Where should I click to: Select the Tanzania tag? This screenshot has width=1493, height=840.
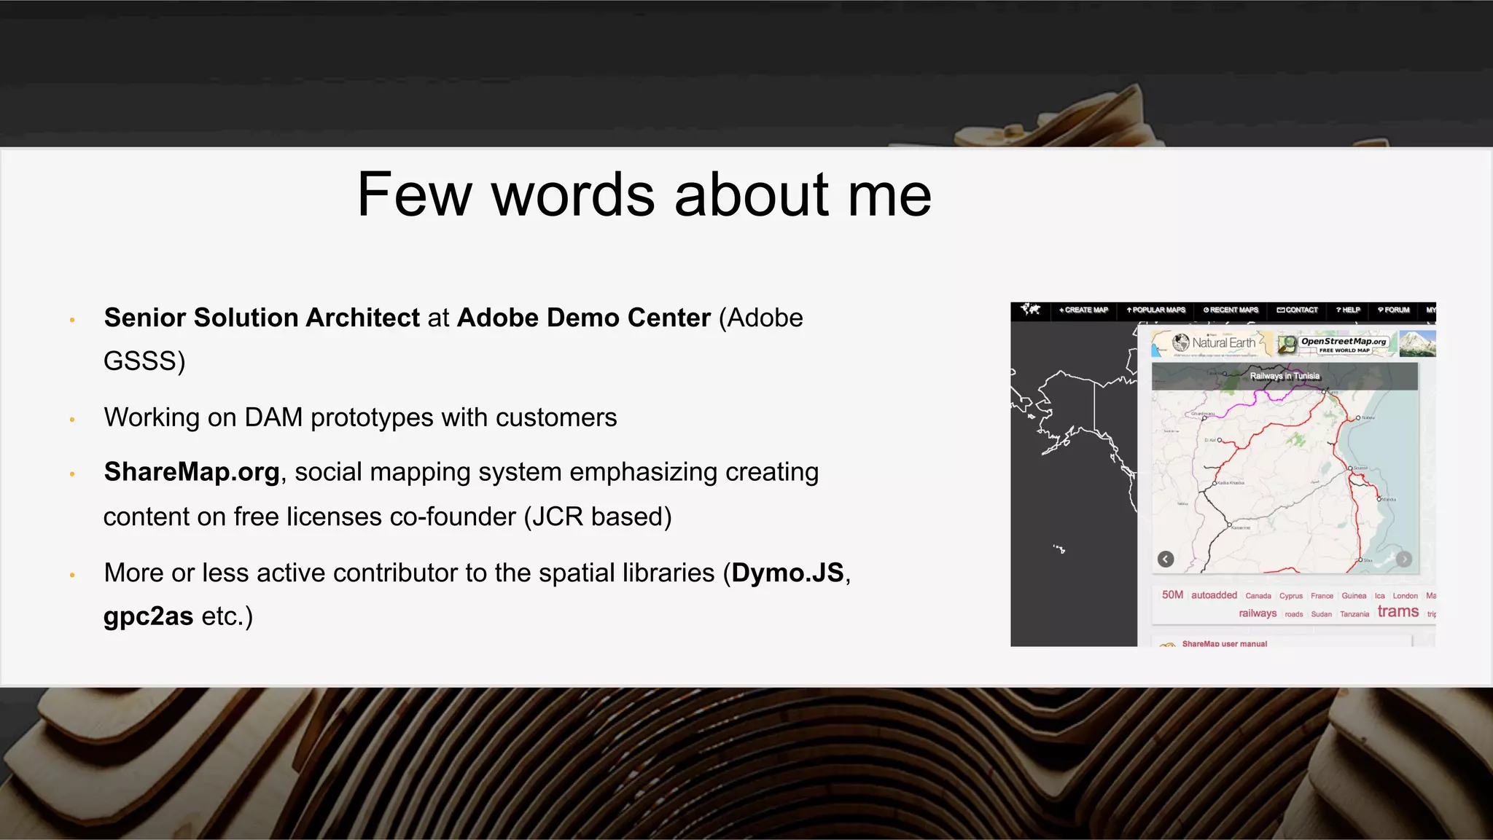[x=1354, y=614]
